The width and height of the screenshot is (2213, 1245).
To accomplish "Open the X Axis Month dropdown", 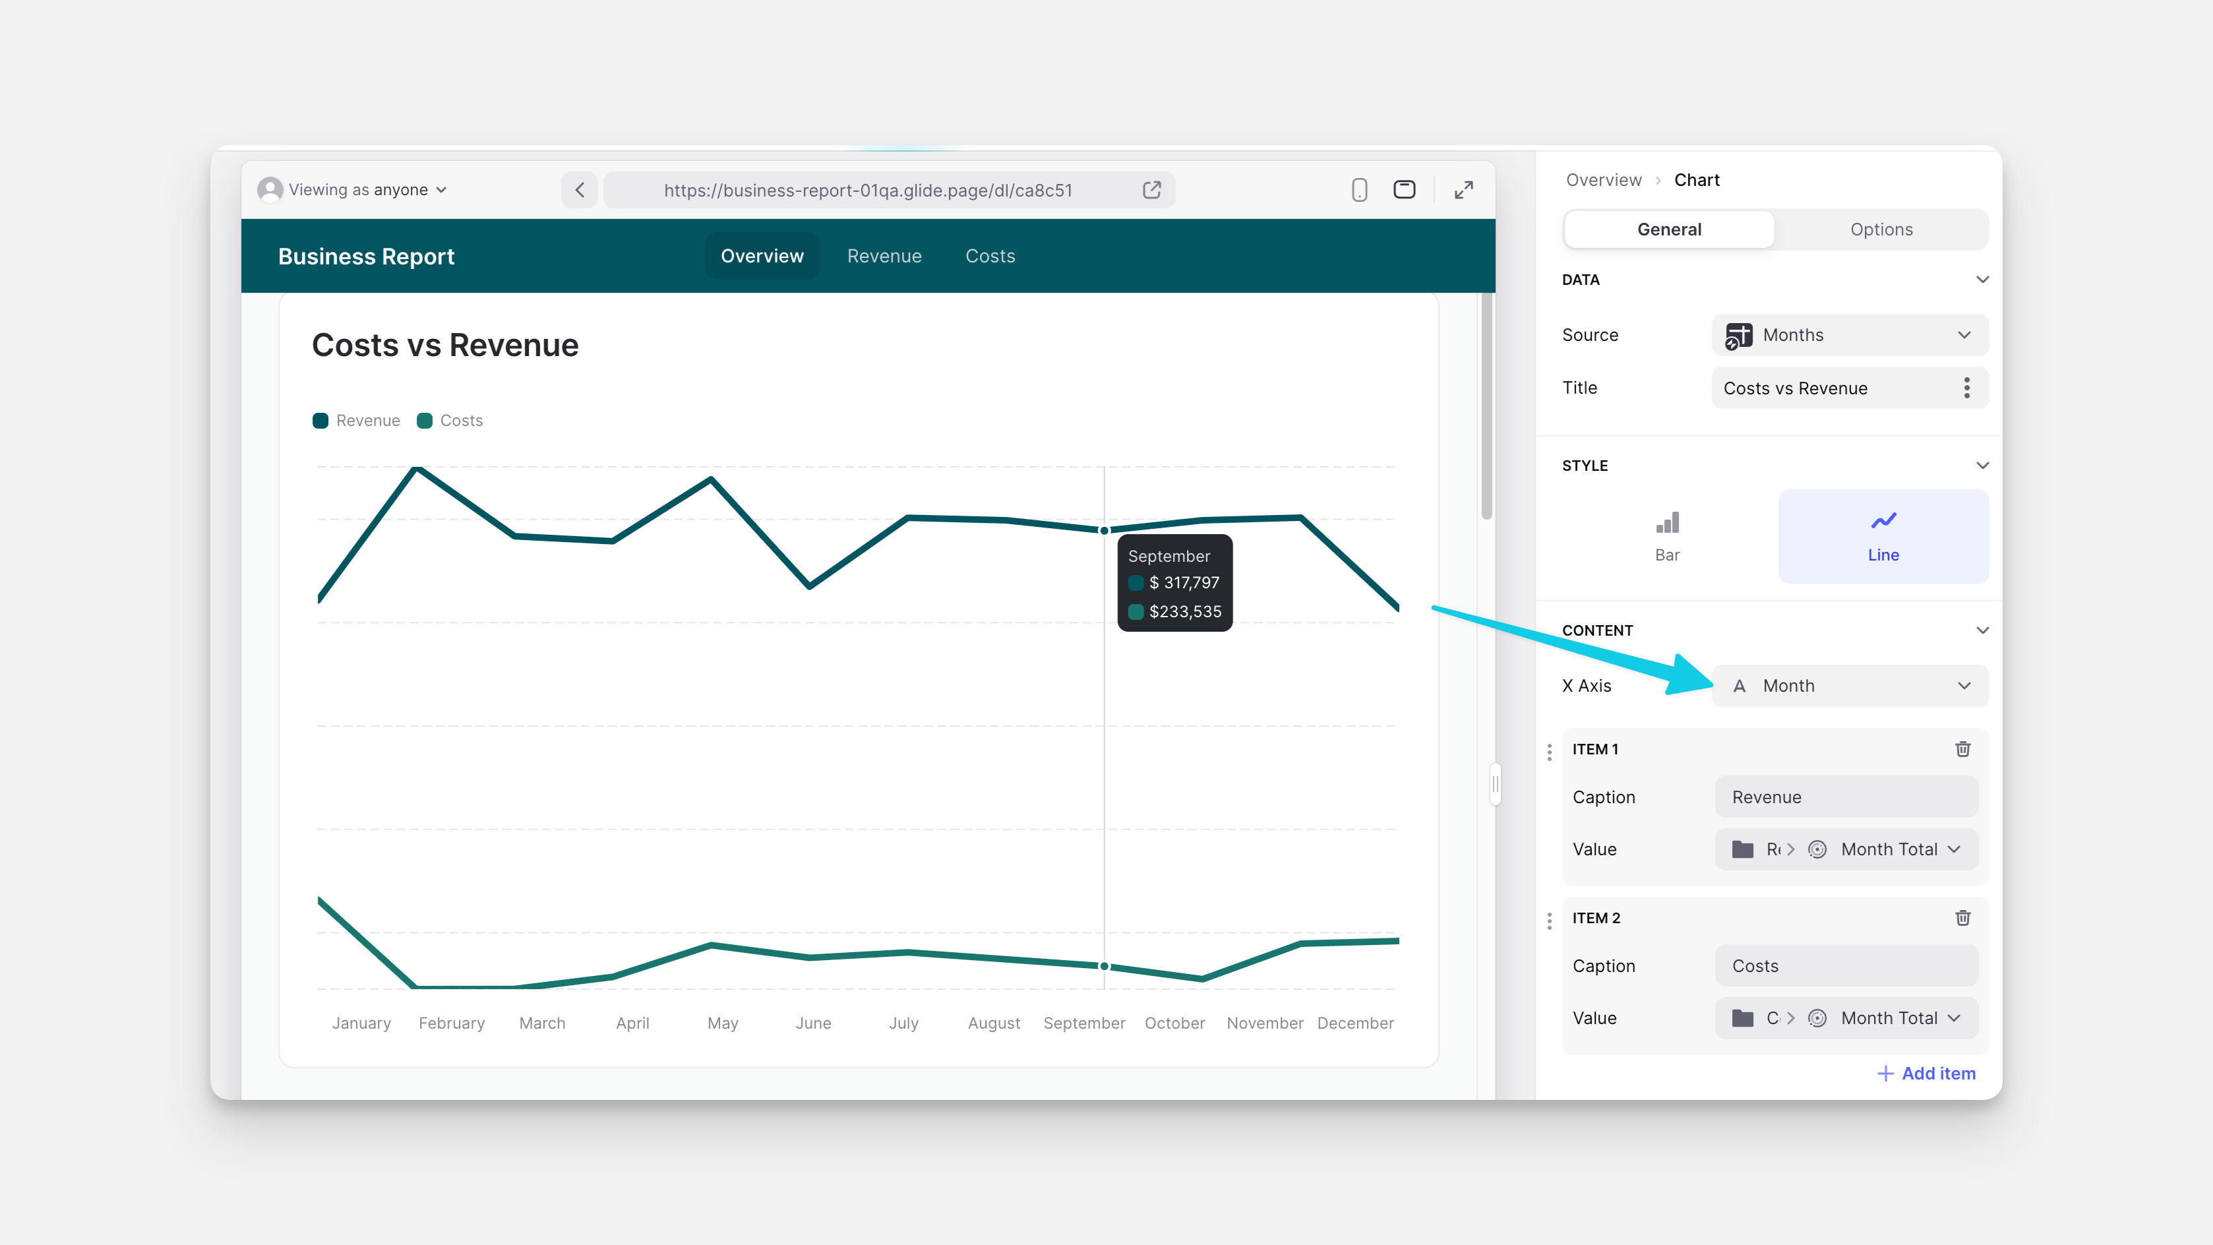I will (1850, 686).
